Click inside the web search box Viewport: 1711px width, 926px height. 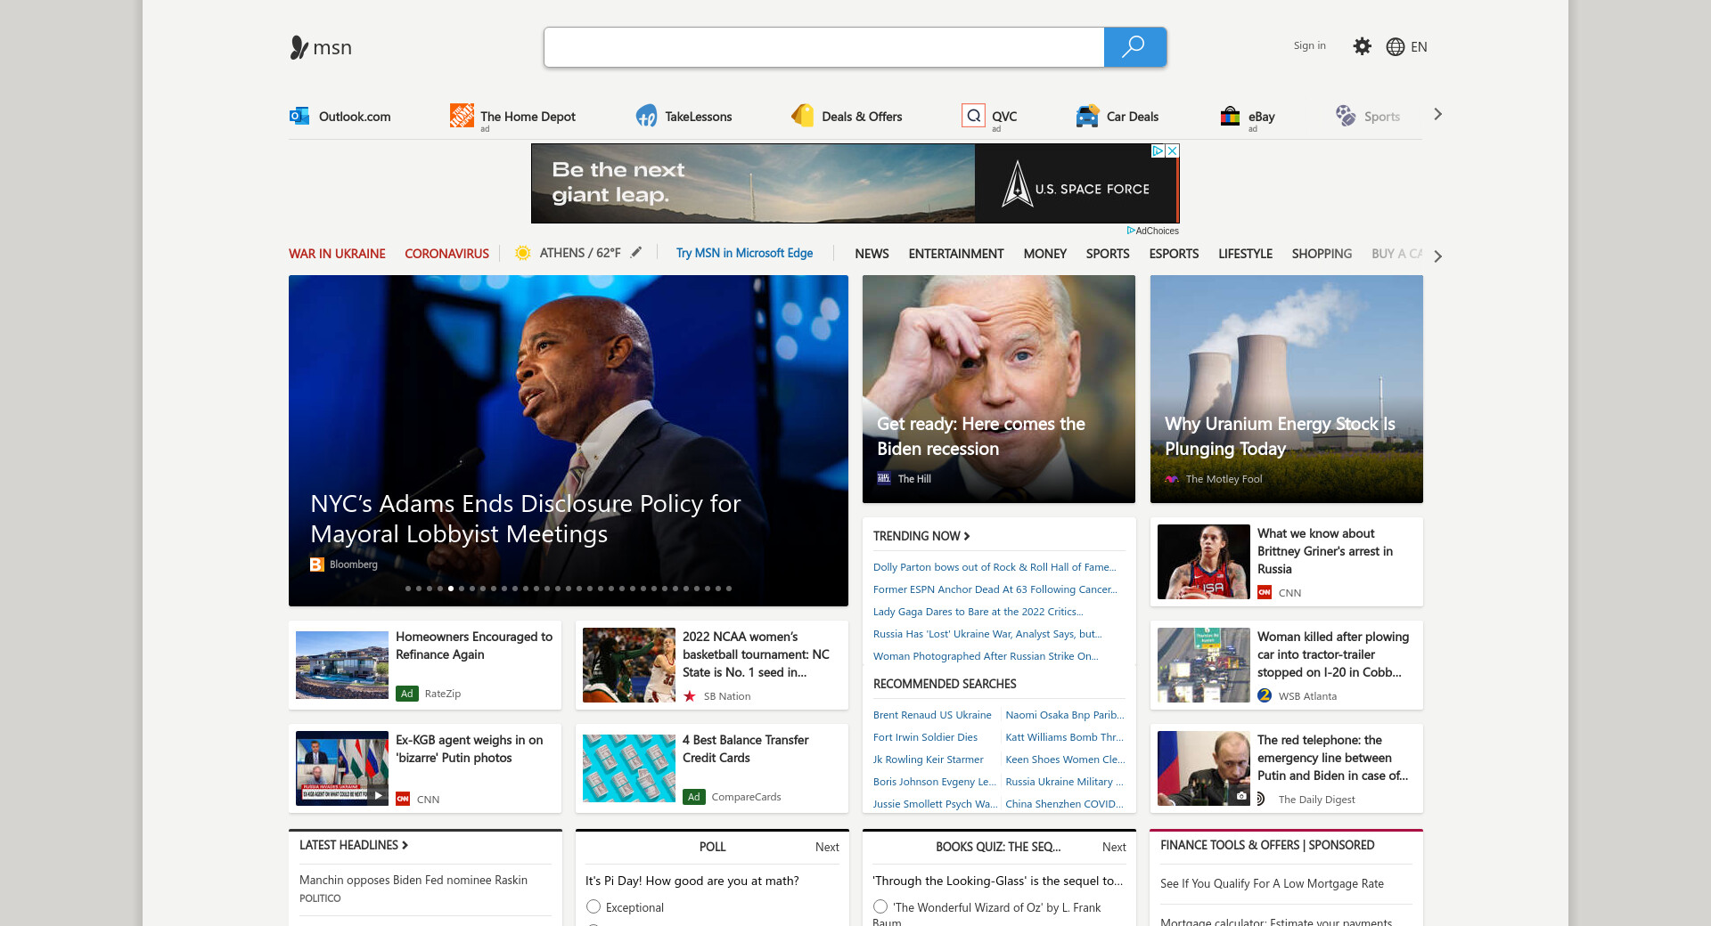coord(823,47)
